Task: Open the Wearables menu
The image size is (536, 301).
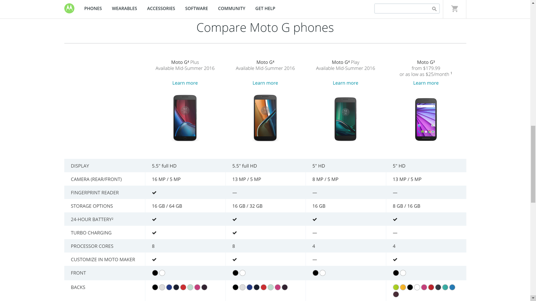Action: pyautogui.click(x=125, y=9)
